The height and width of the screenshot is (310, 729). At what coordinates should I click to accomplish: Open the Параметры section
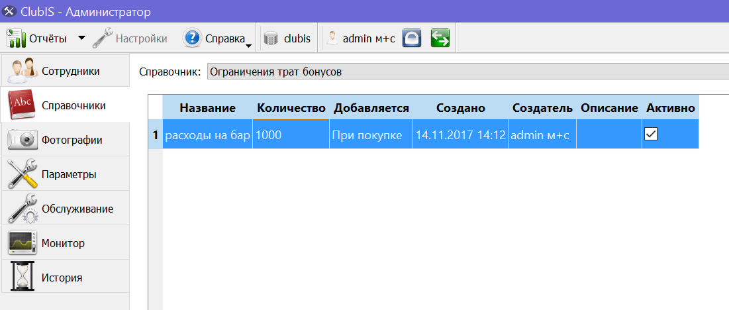tap(65, 175)
